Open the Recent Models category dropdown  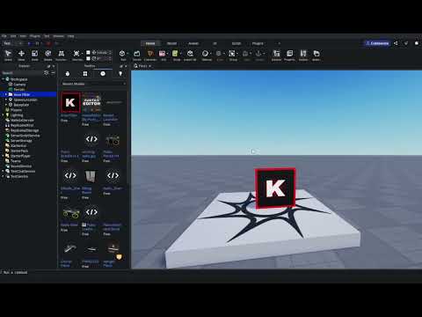click(94, 84)
